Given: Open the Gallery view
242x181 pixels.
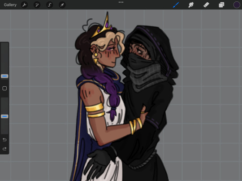Looking at the screenshot, I should click(x=10, y=5).
